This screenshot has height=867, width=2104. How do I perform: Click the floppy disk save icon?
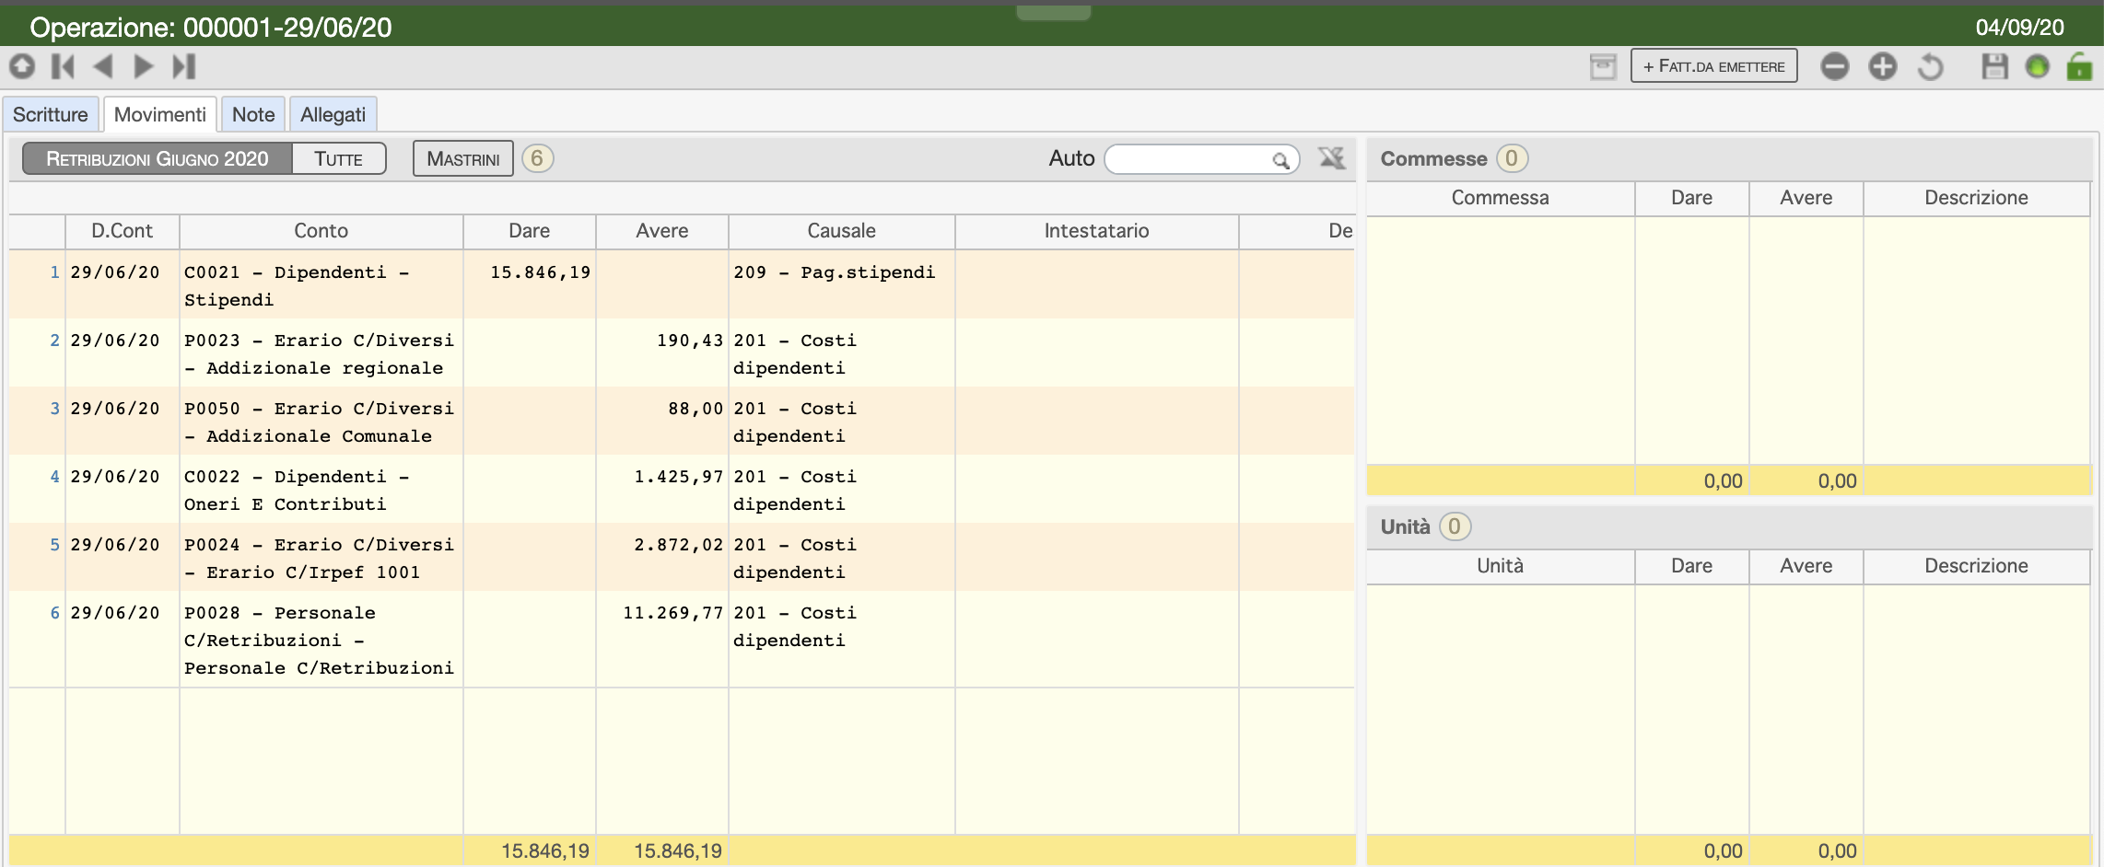(1994, 66)
